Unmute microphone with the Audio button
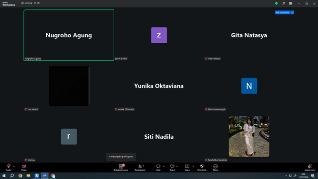The width and height of the screenshot is (318, 179). coord(8,168)
